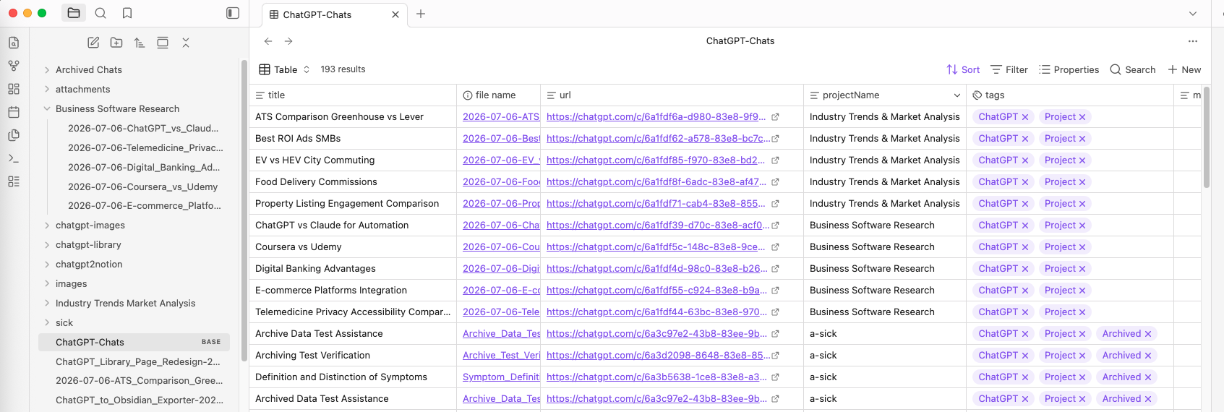This screenshot has height=412, width=1224.
Task: Open the more options ellipsis menu
Action: 1193,41
